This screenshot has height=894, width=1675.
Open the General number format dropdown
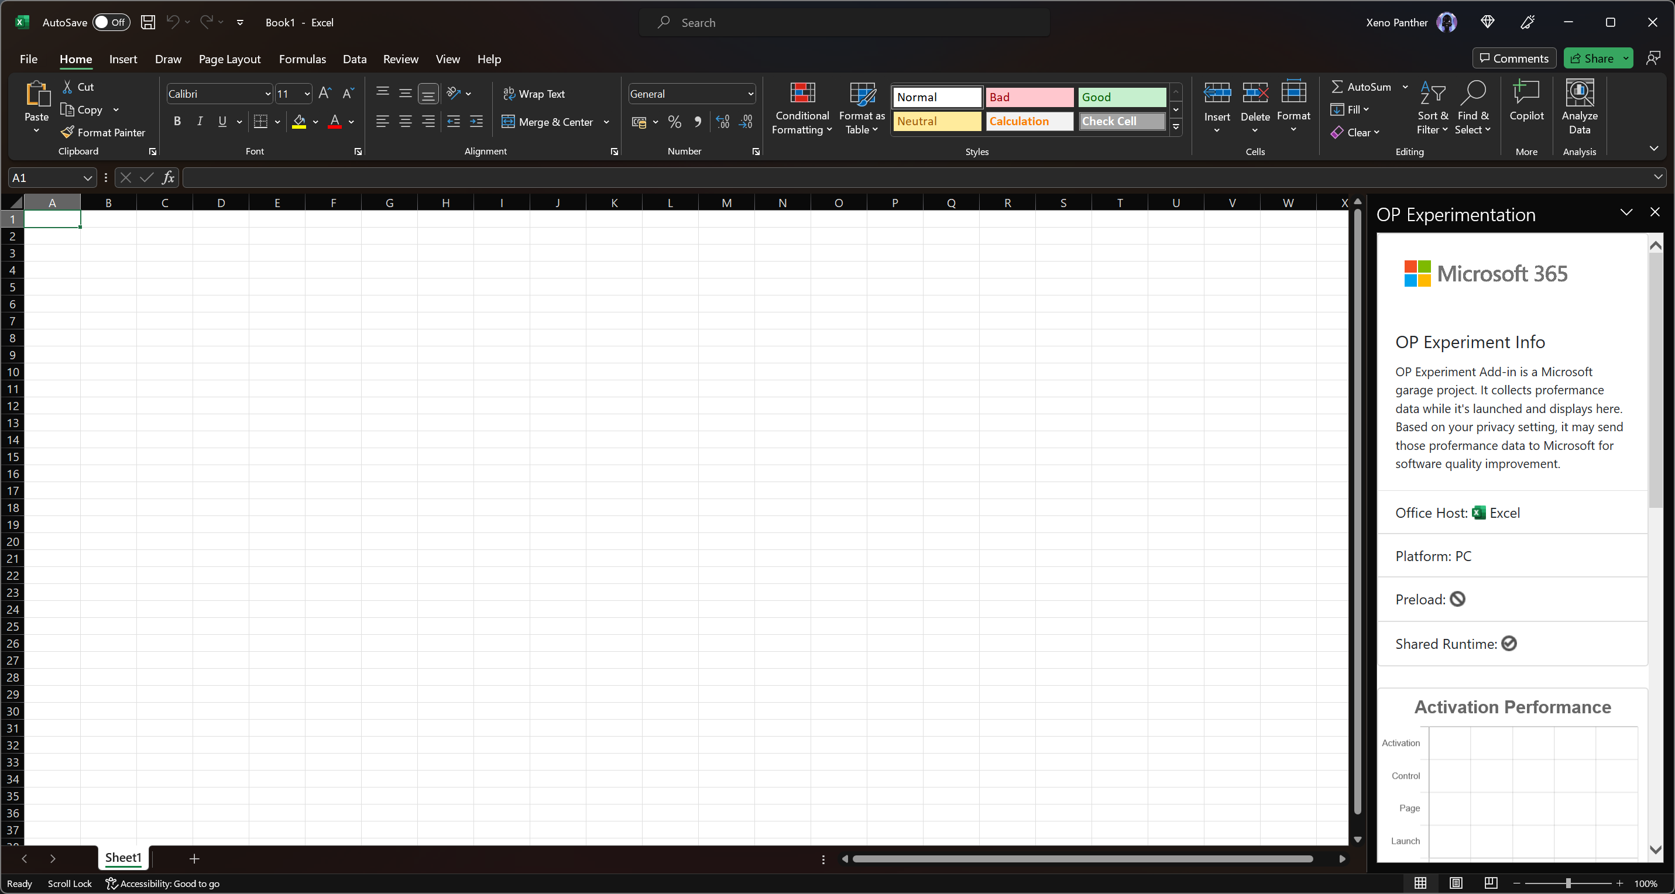pos(750,94)
